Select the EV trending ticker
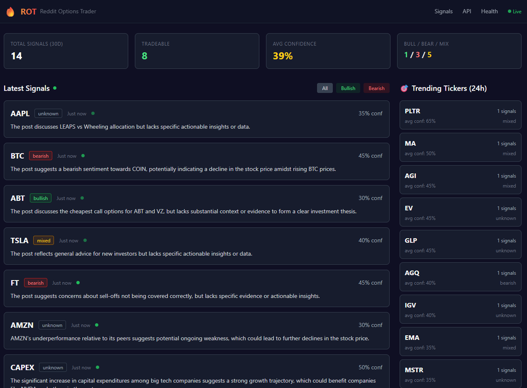This screenshot has height=388, width=527. 461,212
